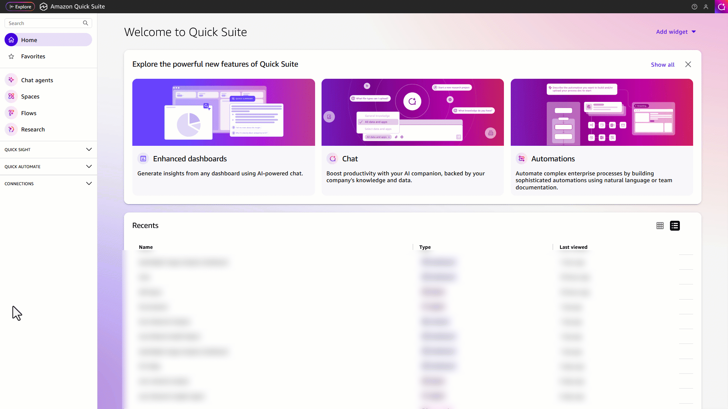
Task: Expand the Quick Sight section
Action: (89, 150)
